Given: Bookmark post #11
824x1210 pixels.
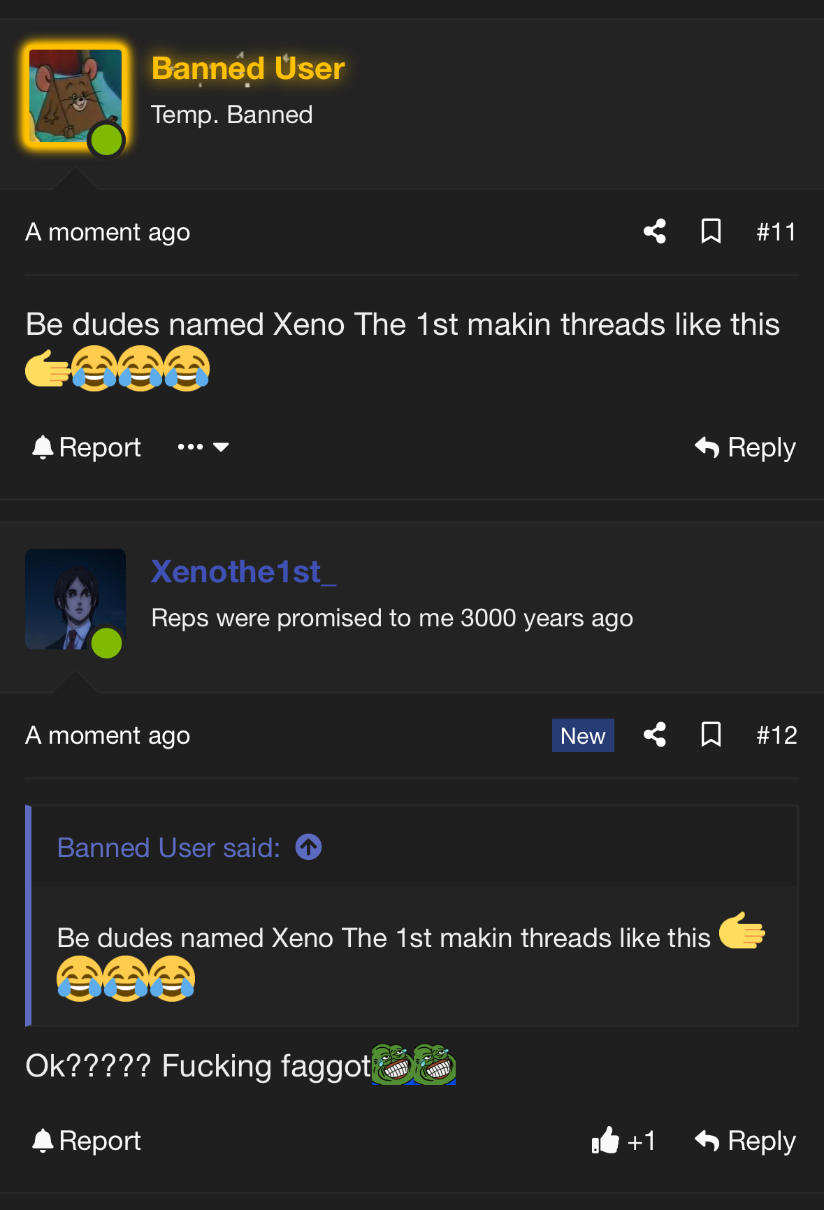Looking at the screenshot, I should pyautogui.click(x=711, y=231).
